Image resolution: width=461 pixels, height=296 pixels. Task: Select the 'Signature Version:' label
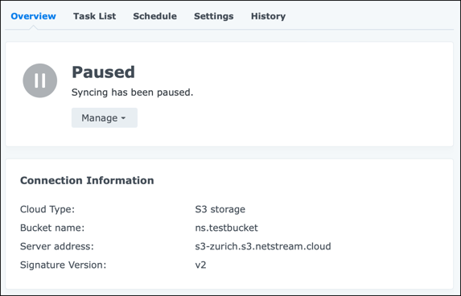[63, 265]
